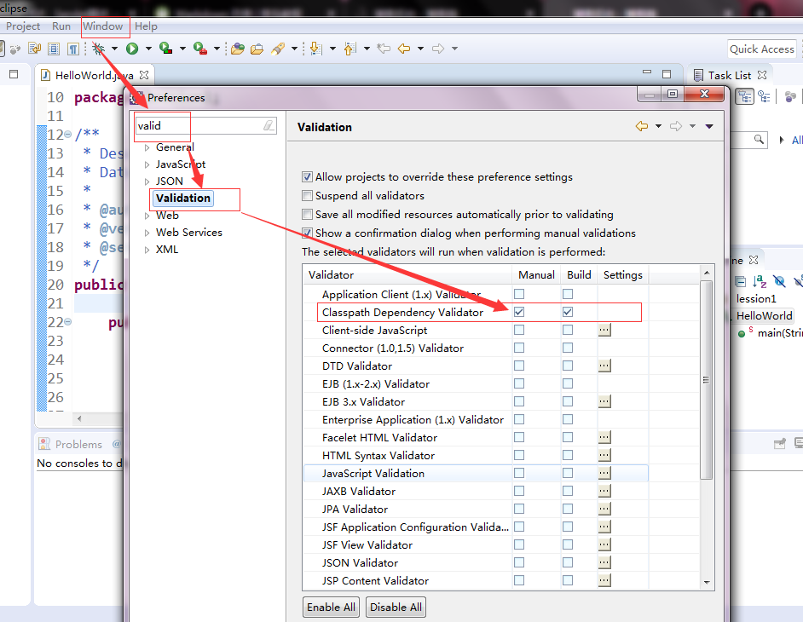Click the Task List search magnifier icon
803x622 pixels.
click(759, 139)
